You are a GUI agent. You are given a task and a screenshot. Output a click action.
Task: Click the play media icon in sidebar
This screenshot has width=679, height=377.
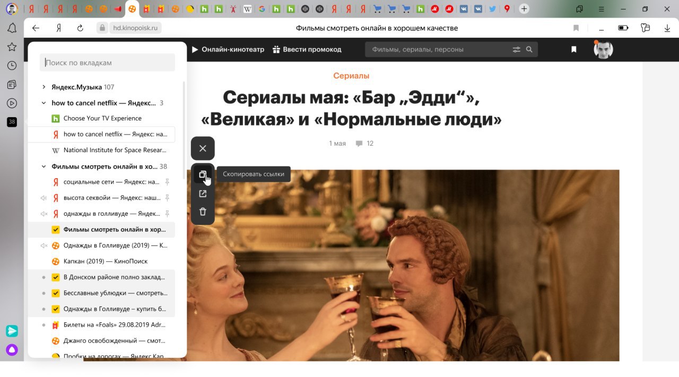pos(12,103)
